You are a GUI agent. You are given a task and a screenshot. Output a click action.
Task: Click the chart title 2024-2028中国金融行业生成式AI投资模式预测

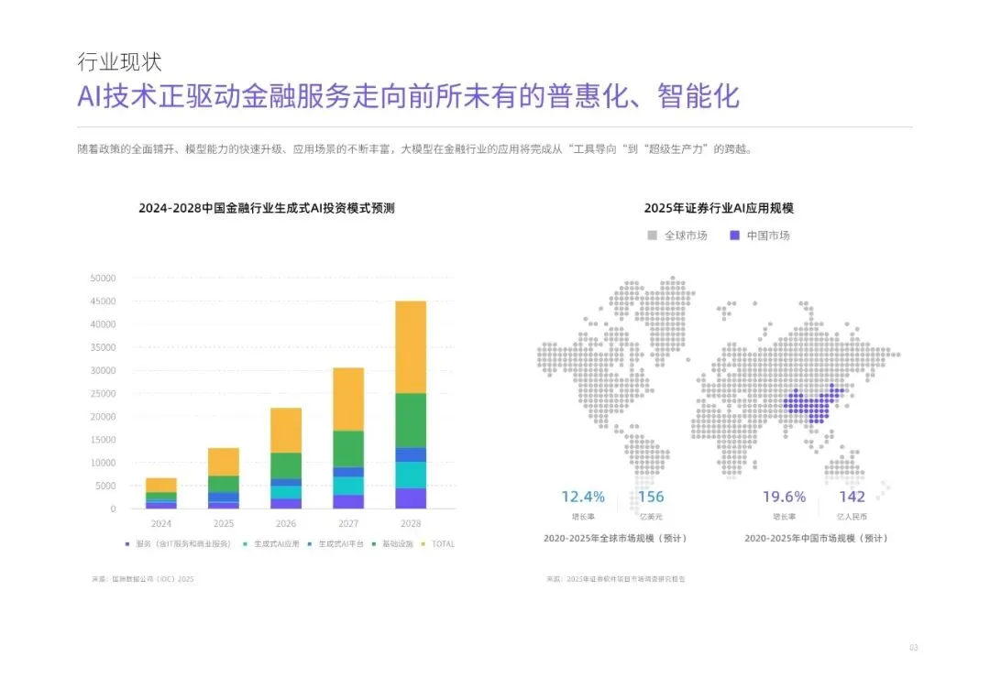click(x=267, y=208)
